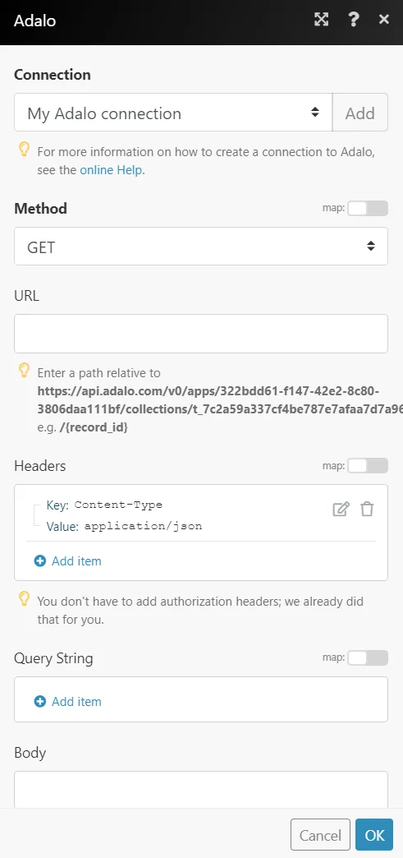Viewport: 403px width, 858px height.
Task: Click the Cancel button
Action: (320, 835)
